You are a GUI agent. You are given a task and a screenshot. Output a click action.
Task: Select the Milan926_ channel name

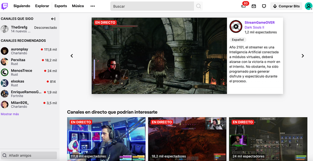click(x=20, y=102)
